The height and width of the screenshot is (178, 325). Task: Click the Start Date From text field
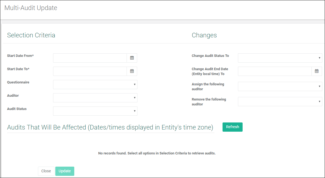[89, 58]
